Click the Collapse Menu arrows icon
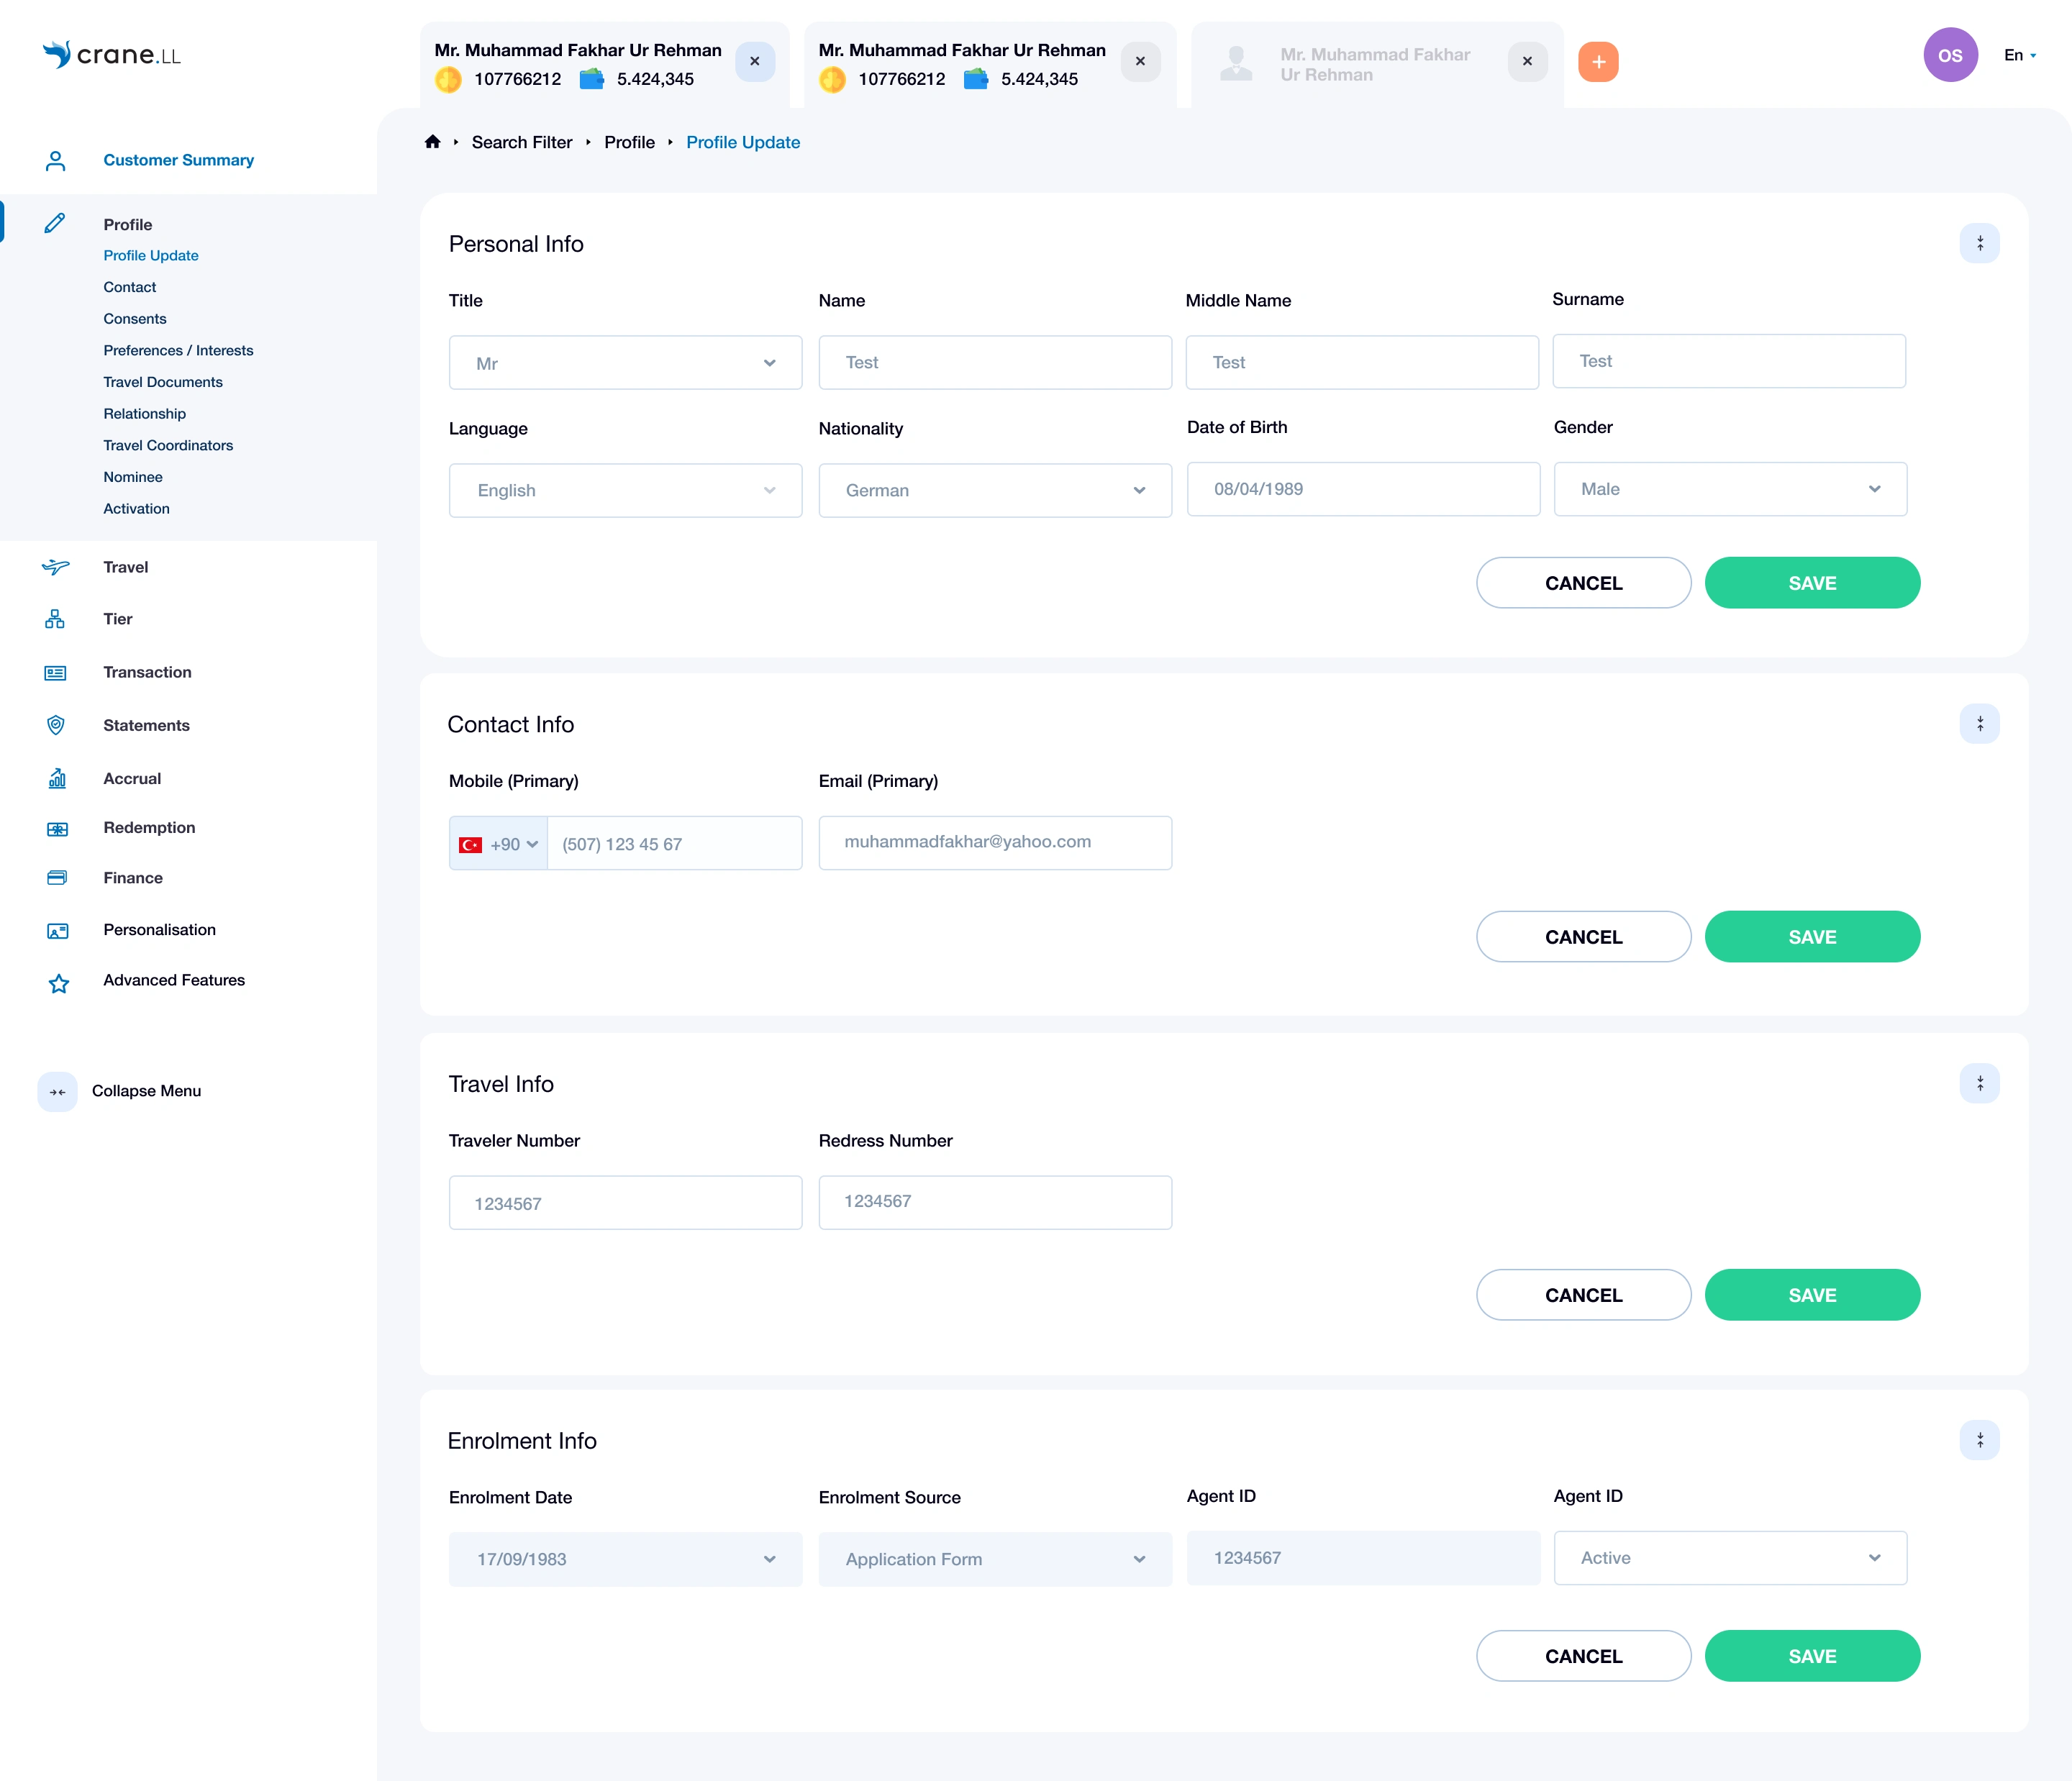2072x1781 pixels. pyautogui.click(x=57, y=1091)
